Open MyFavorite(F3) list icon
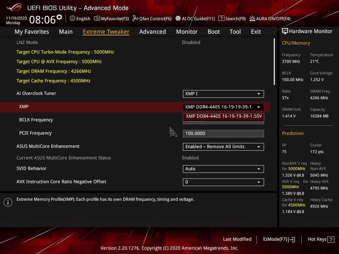Viewport: 339px width, 254px height. coord(97,19)
